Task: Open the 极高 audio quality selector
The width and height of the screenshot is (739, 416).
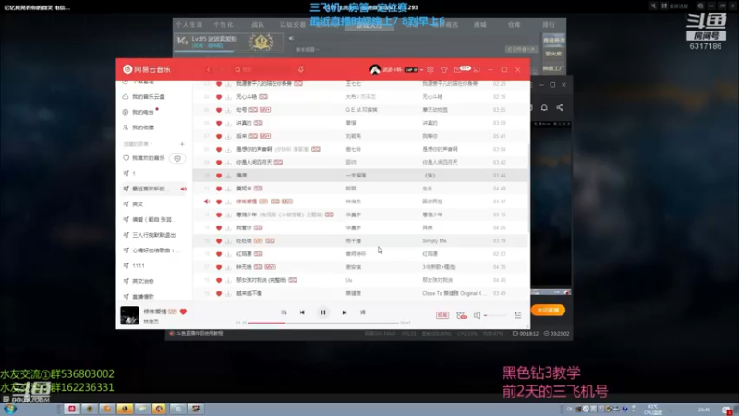Action: pos(442,315)
